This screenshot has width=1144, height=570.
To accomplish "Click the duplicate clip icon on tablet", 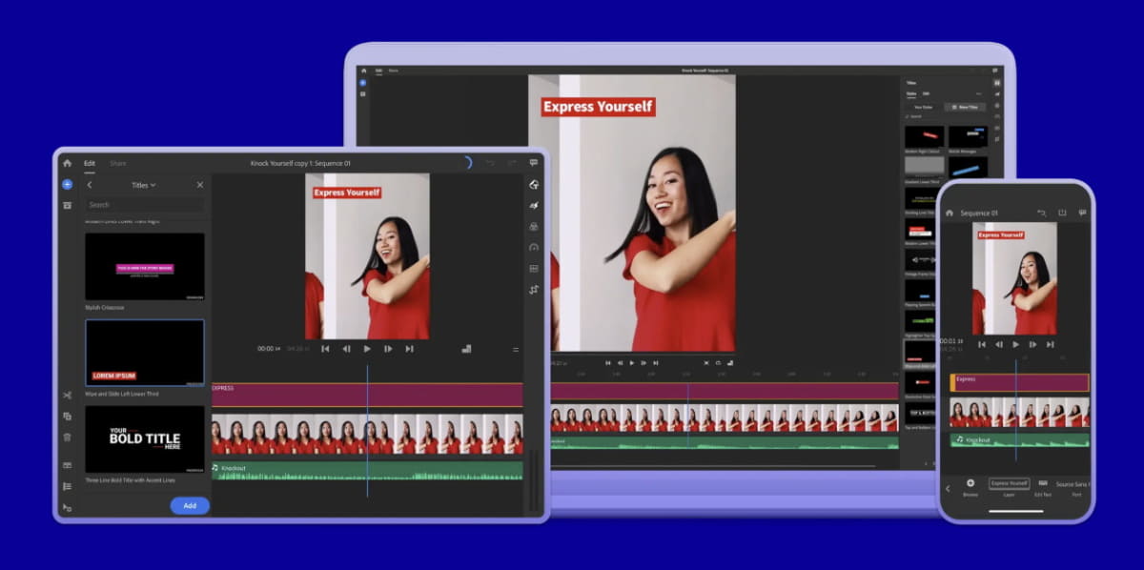I will 67,416.
